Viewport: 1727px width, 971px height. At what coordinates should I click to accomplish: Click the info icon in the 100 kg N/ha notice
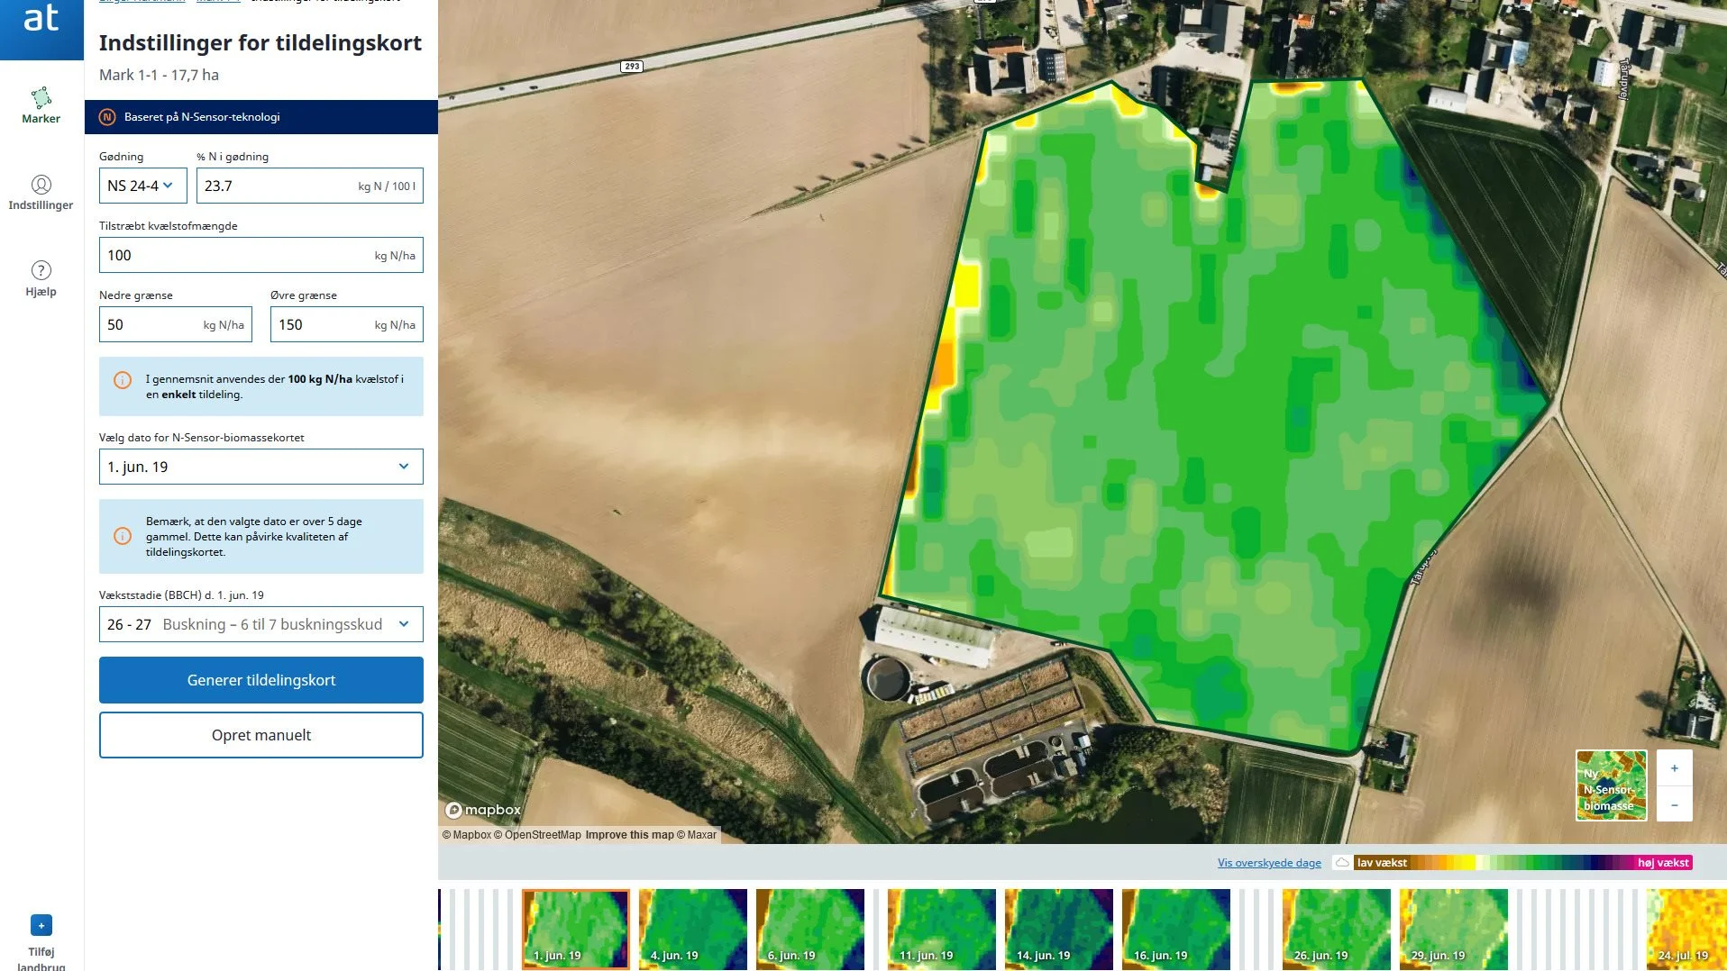123,380
